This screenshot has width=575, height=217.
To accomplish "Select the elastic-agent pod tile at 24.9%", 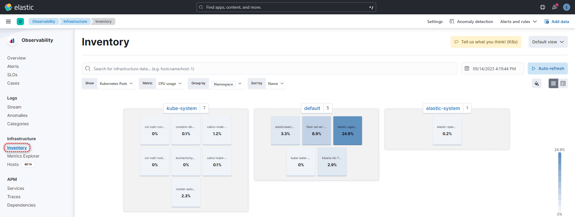I will tap(348, 131).
